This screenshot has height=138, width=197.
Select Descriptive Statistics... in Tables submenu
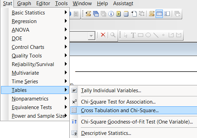pyautogui.click(x=134, y=133)
